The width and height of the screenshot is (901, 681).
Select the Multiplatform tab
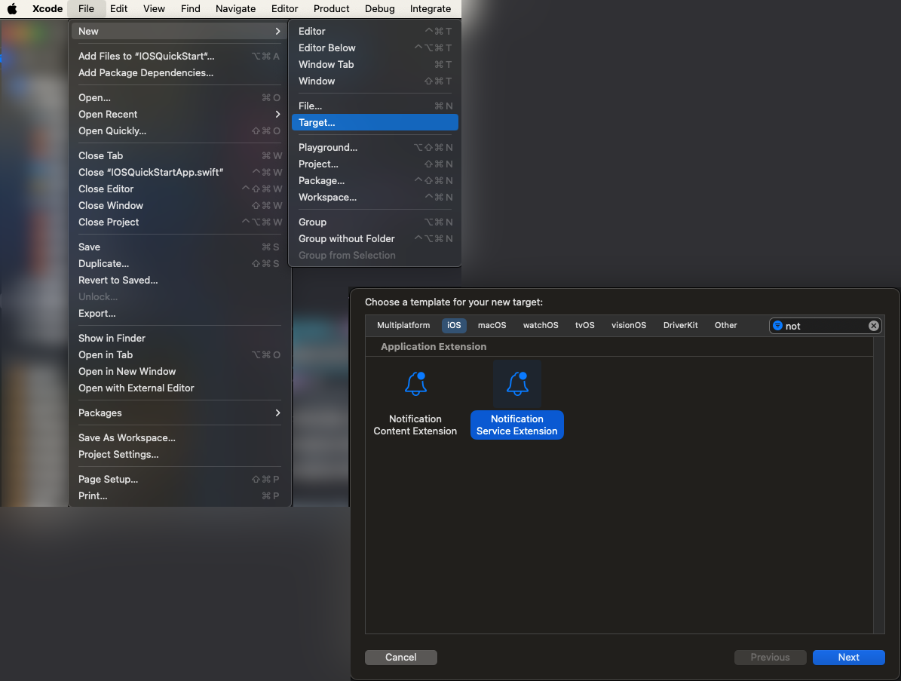[403, 325]
